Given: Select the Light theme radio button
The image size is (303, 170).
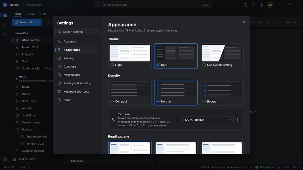Looking at the screenshot, I should tap(112, 65).
